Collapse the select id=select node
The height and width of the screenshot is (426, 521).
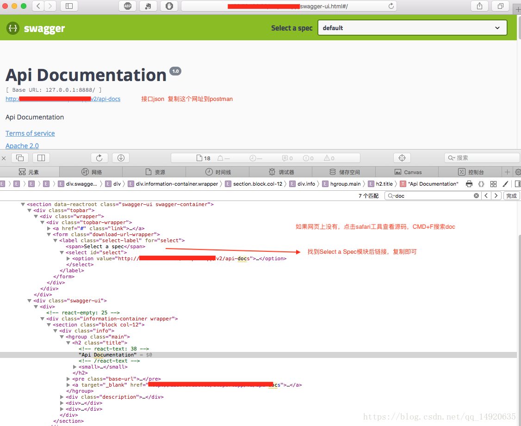pyautogui.click(x=62, y=252)
